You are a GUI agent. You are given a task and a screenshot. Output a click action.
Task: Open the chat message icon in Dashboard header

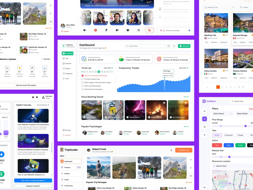(x=168, y=46)
